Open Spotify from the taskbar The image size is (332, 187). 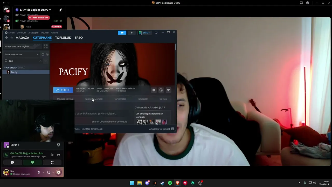click(x=170, y=183)
